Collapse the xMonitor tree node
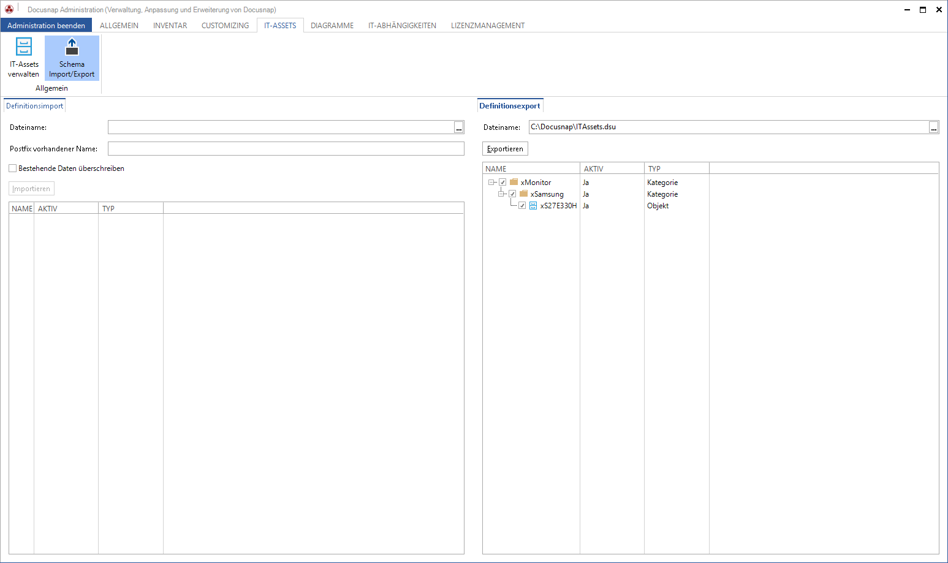The image size is (948, 563). [x=491, y=182]
